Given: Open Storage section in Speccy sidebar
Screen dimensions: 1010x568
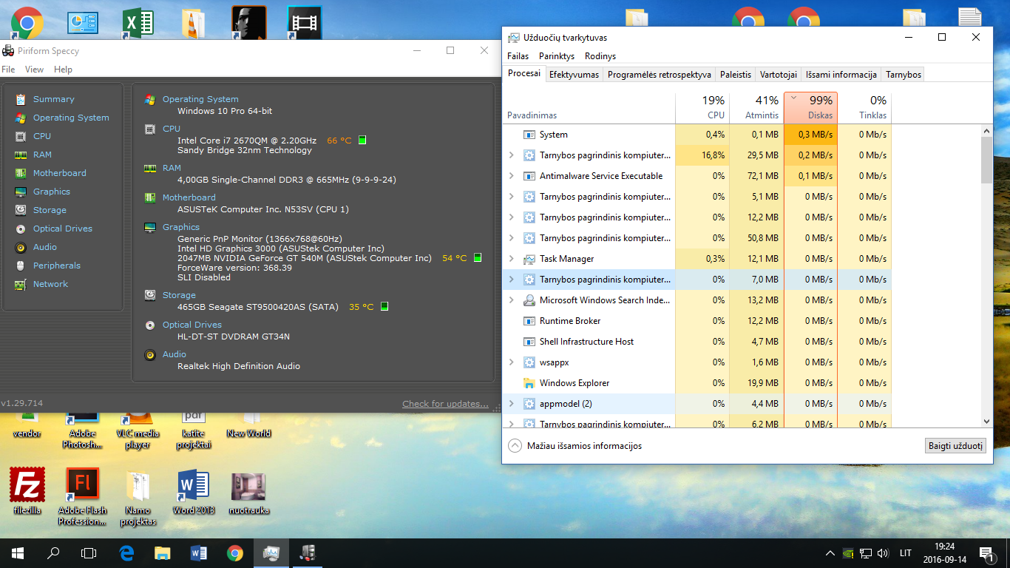Looking at the screenshot, I should [x=50, y=210].
